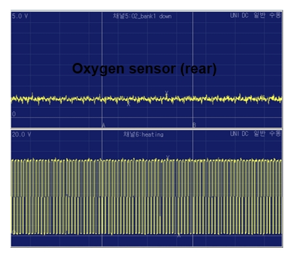Click the 5.0 V scale label

[x=20, y=16]
